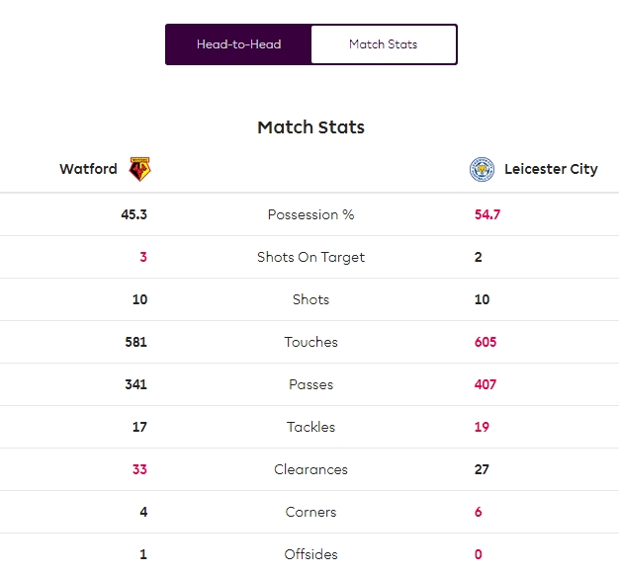The width and height of the screenshot is (619, 575).
Task: Click Leicester's 54.7 possession value
Action: [487, 214]
